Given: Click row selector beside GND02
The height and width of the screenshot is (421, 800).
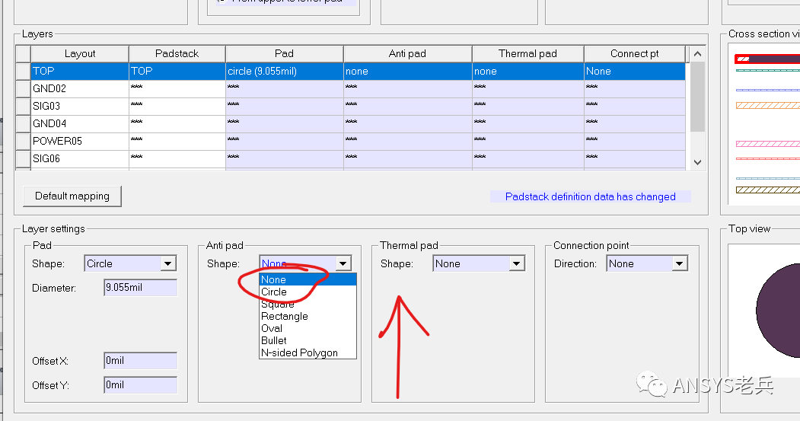Looking at the screenshot, I should 23,89.
